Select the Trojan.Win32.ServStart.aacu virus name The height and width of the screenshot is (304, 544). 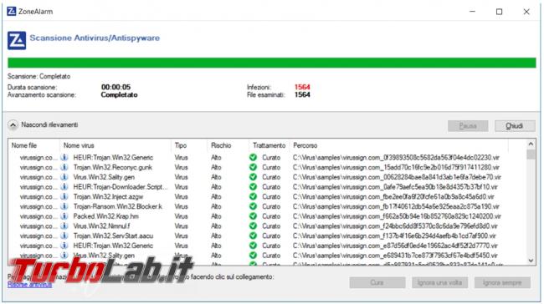click(x=113, y=236)
